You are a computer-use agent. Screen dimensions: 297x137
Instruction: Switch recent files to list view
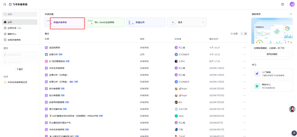pos(241,34)
